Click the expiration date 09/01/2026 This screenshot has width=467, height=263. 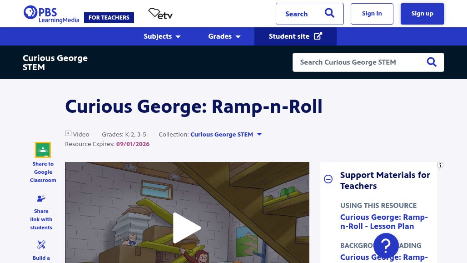coord(133,144)
